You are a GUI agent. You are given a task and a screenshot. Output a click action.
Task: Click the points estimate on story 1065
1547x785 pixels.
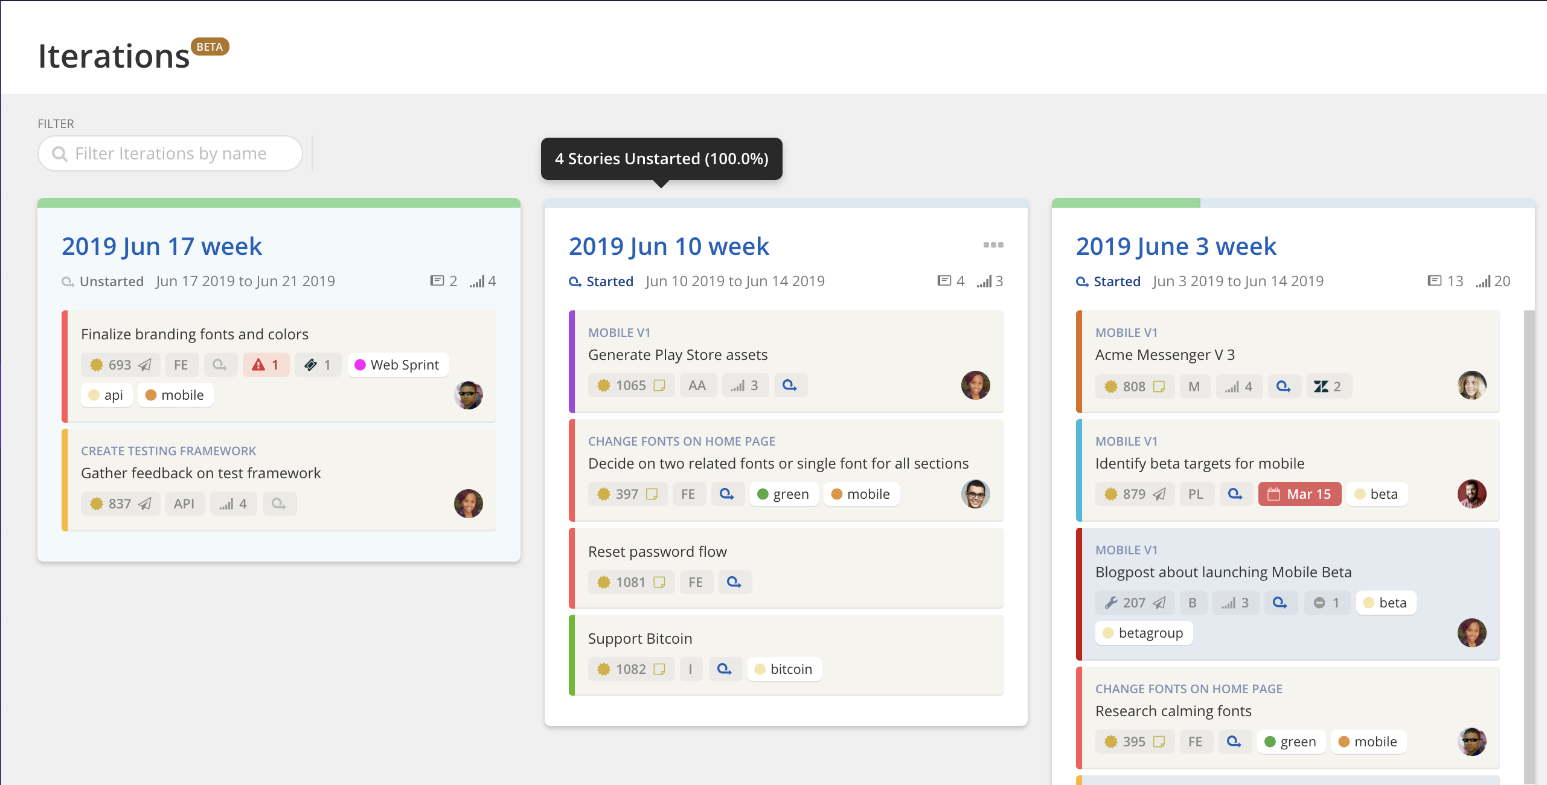click(x=745, y=385)
